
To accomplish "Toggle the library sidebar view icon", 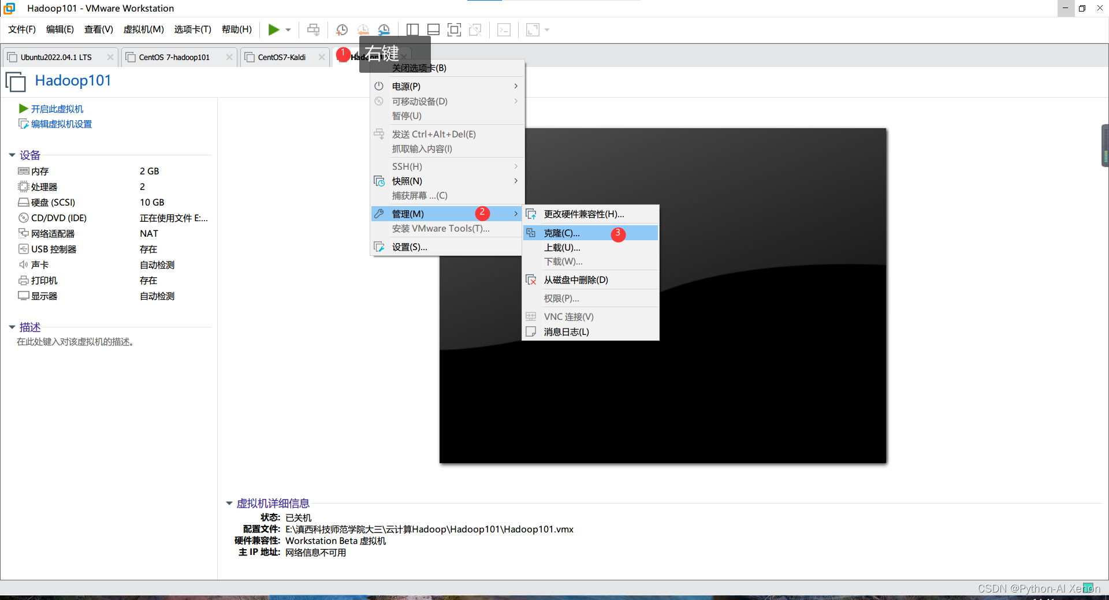I will pyautogui.click(x=412, y=30).
